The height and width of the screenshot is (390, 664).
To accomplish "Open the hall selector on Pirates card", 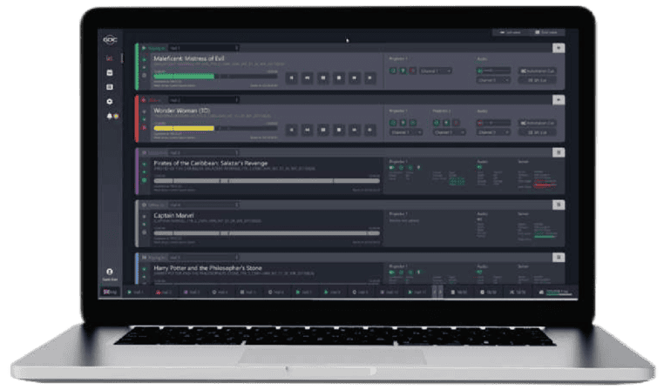I will [204, 152].
